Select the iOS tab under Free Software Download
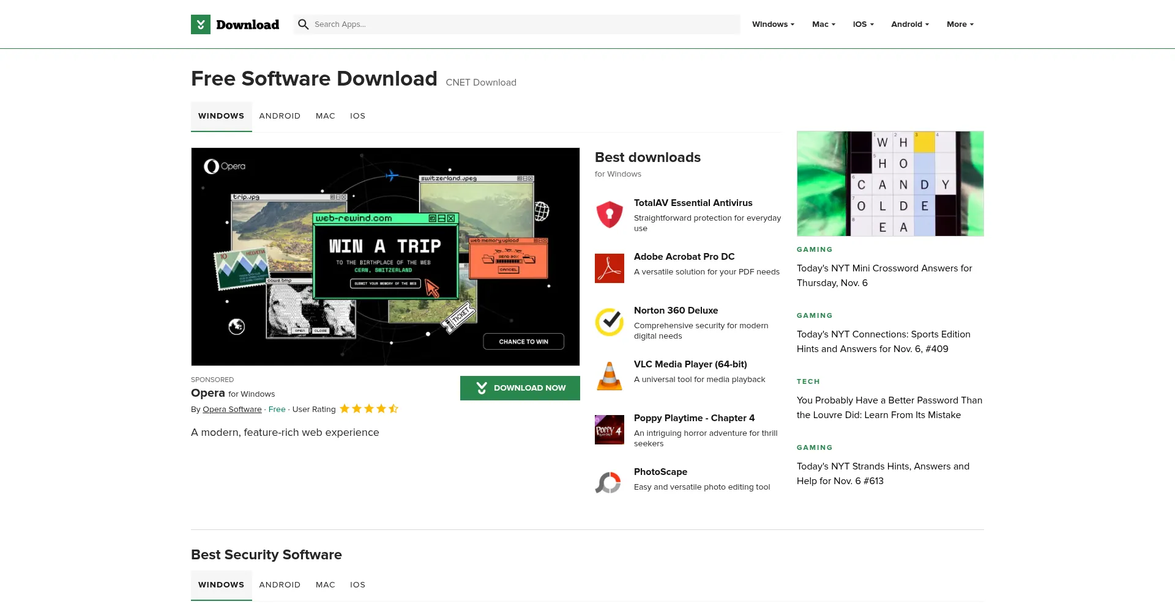Screen dimensions: 1175x607 pyautogui.click(x=357, y=116)
